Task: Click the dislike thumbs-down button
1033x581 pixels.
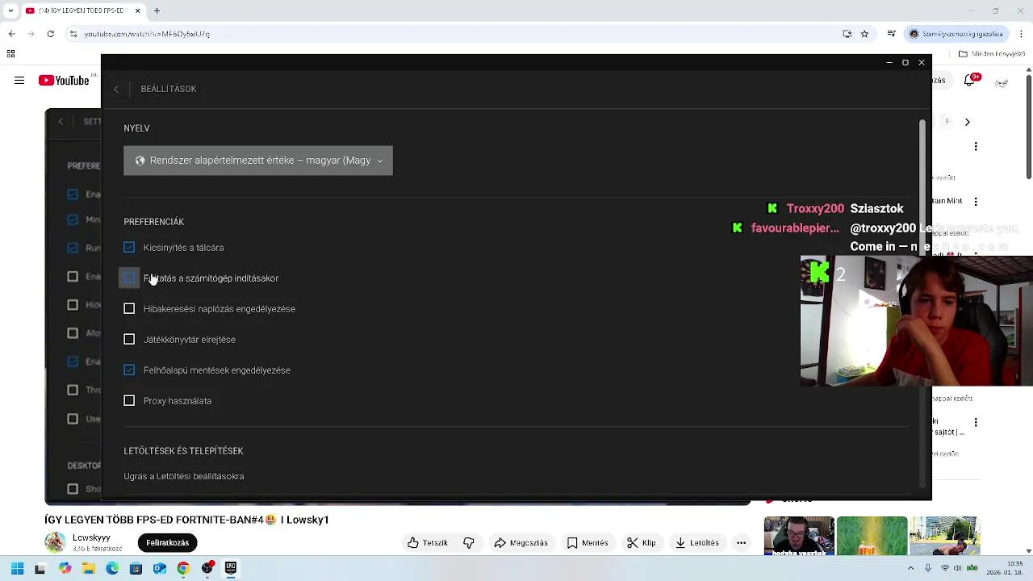Action: (468, 542)
